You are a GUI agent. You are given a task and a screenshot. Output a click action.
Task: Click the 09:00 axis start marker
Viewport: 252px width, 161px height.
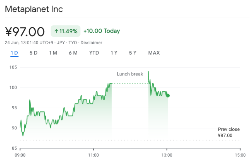pos(20,155)
